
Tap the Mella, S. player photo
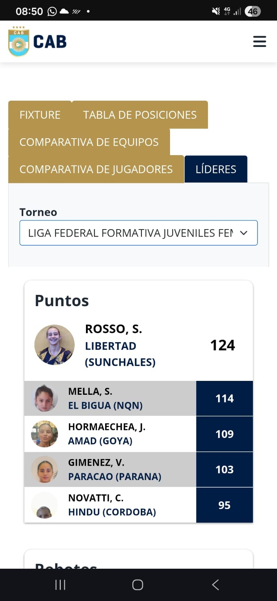[x=44, y=398]
